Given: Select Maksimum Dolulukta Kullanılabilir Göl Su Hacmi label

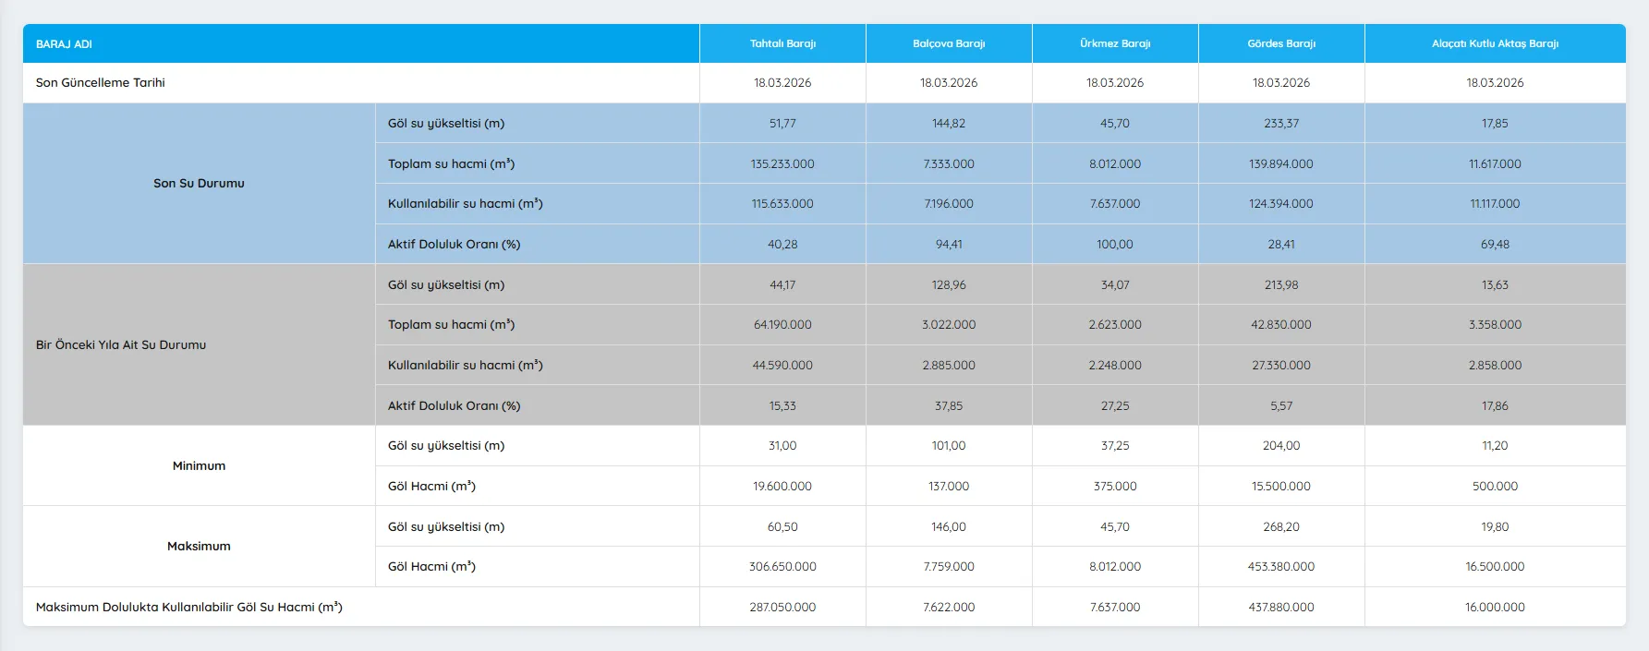Looking at the screenshot, I should pyautogui.click(x=189, y=608).
